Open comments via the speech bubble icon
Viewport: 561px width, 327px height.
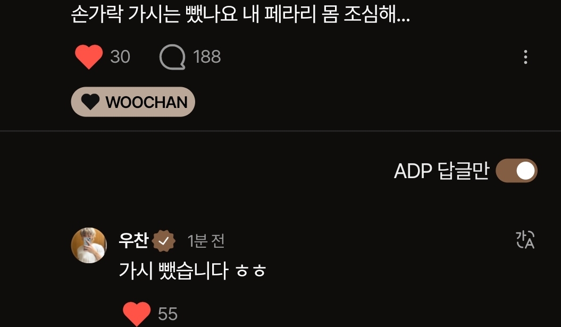[172, 57]
